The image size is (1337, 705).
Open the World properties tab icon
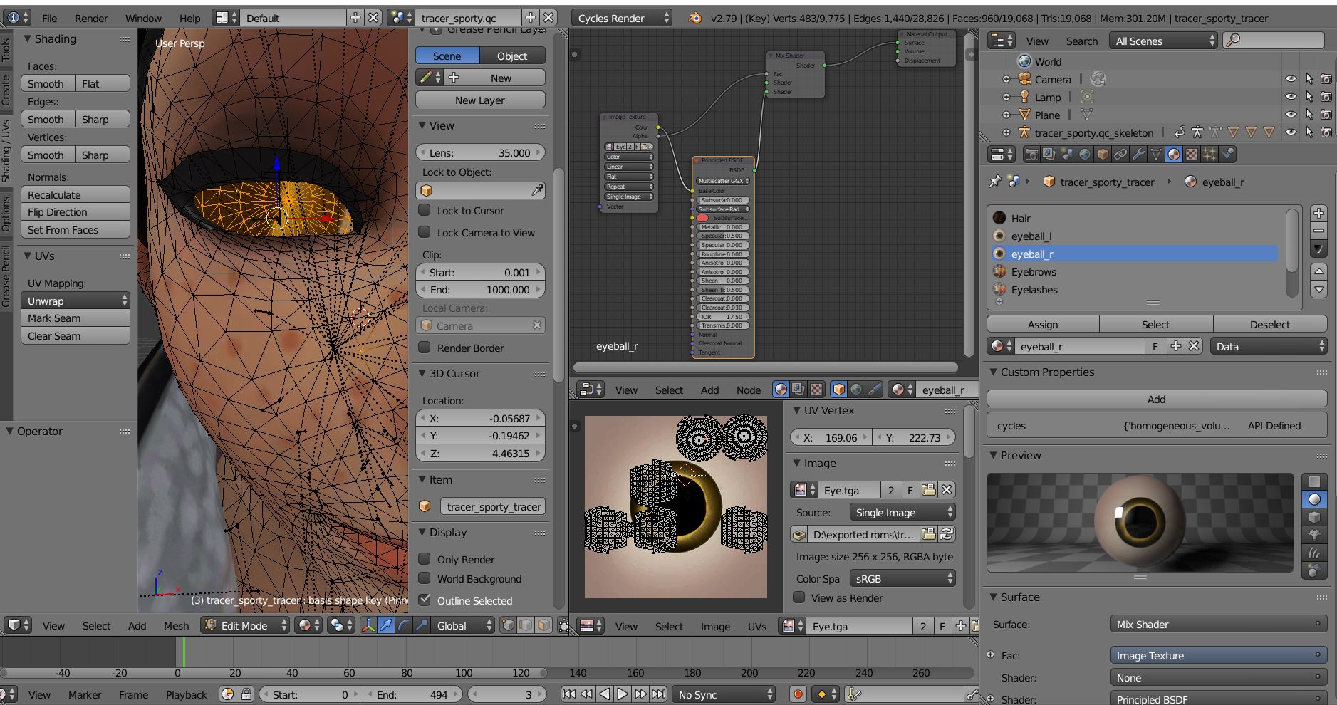(1084, 154)
